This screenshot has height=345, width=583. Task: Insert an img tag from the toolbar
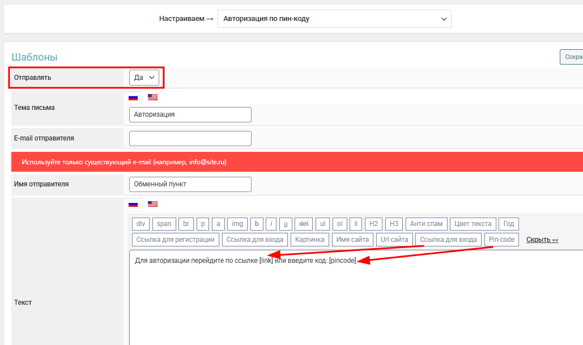point(237,224)
